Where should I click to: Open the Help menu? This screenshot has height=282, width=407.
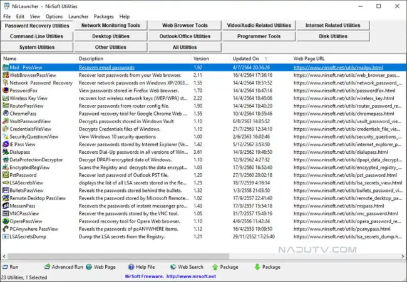pos(125,17)
